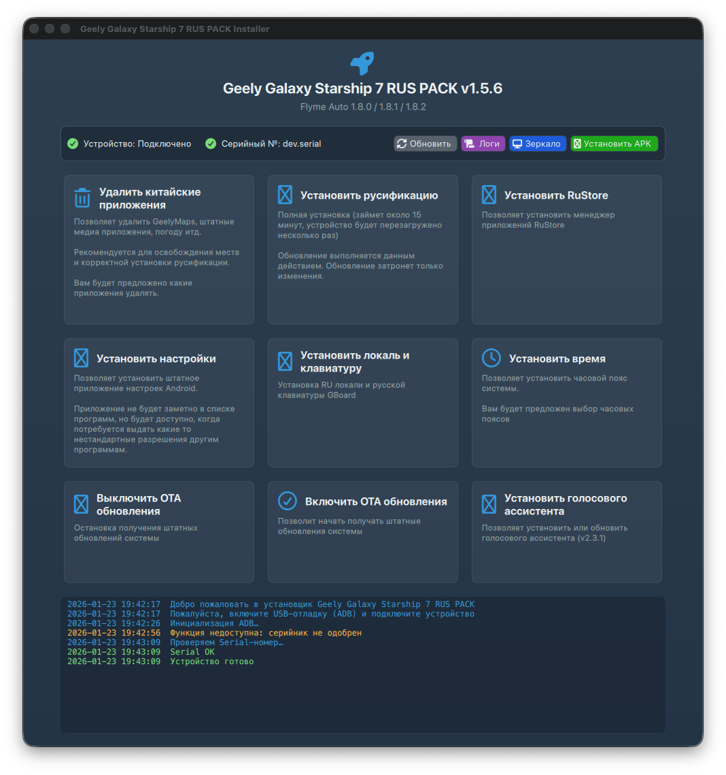Click the icon beside Установить настройки
Viewport: 726px width, 775px height.
[x=82, y=358]
